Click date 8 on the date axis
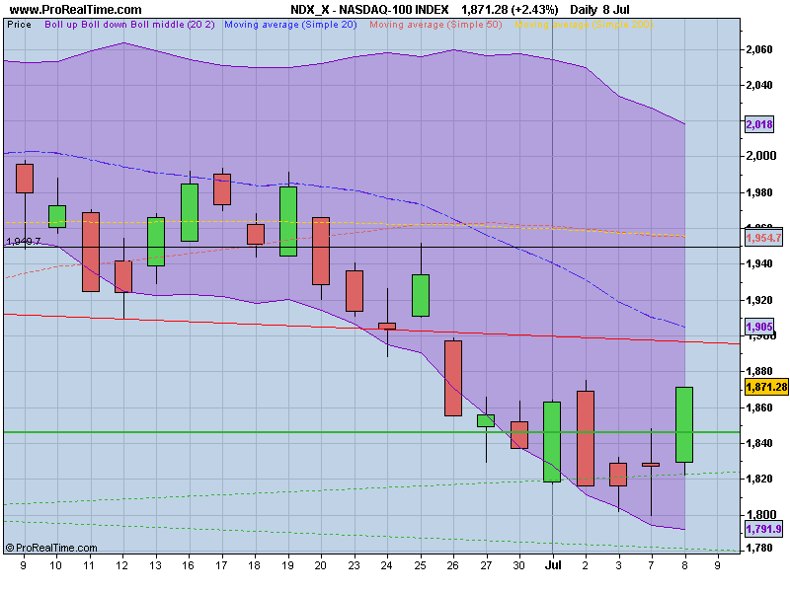The width and height of the screenshot is (790, 592). coord(684,565)
